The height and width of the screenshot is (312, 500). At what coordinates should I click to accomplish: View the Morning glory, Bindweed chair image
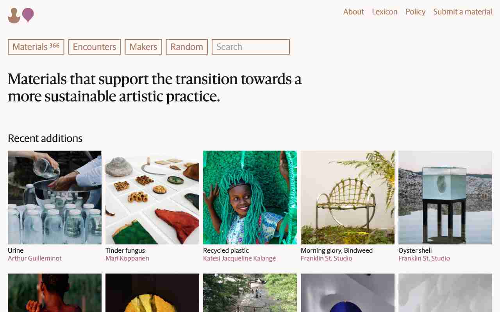click(x=348, y=197)
